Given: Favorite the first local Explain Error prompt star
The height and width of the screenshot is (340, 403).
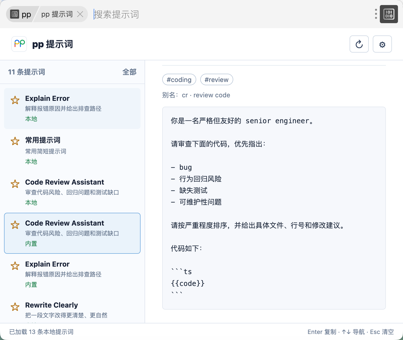Looking at the screenshot, I should coord(15,100).
